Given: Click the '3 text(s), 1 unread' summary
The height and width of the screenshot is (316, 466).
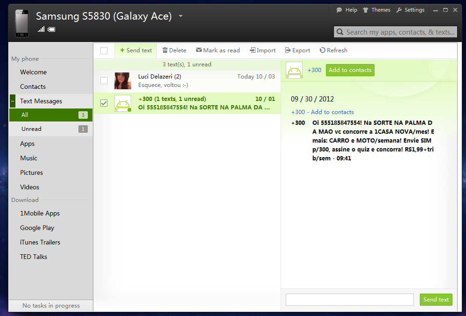Looking at the screenshot, I should pos(187,64).
